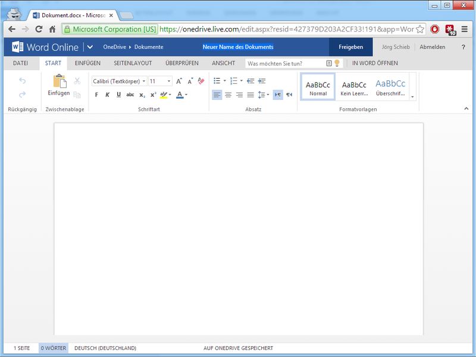Center align text
The image size is (476, 357).
point(228,95)
